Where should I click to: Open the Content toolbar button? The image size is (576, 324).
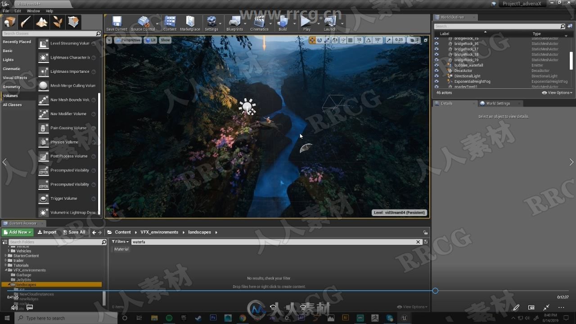170,23
